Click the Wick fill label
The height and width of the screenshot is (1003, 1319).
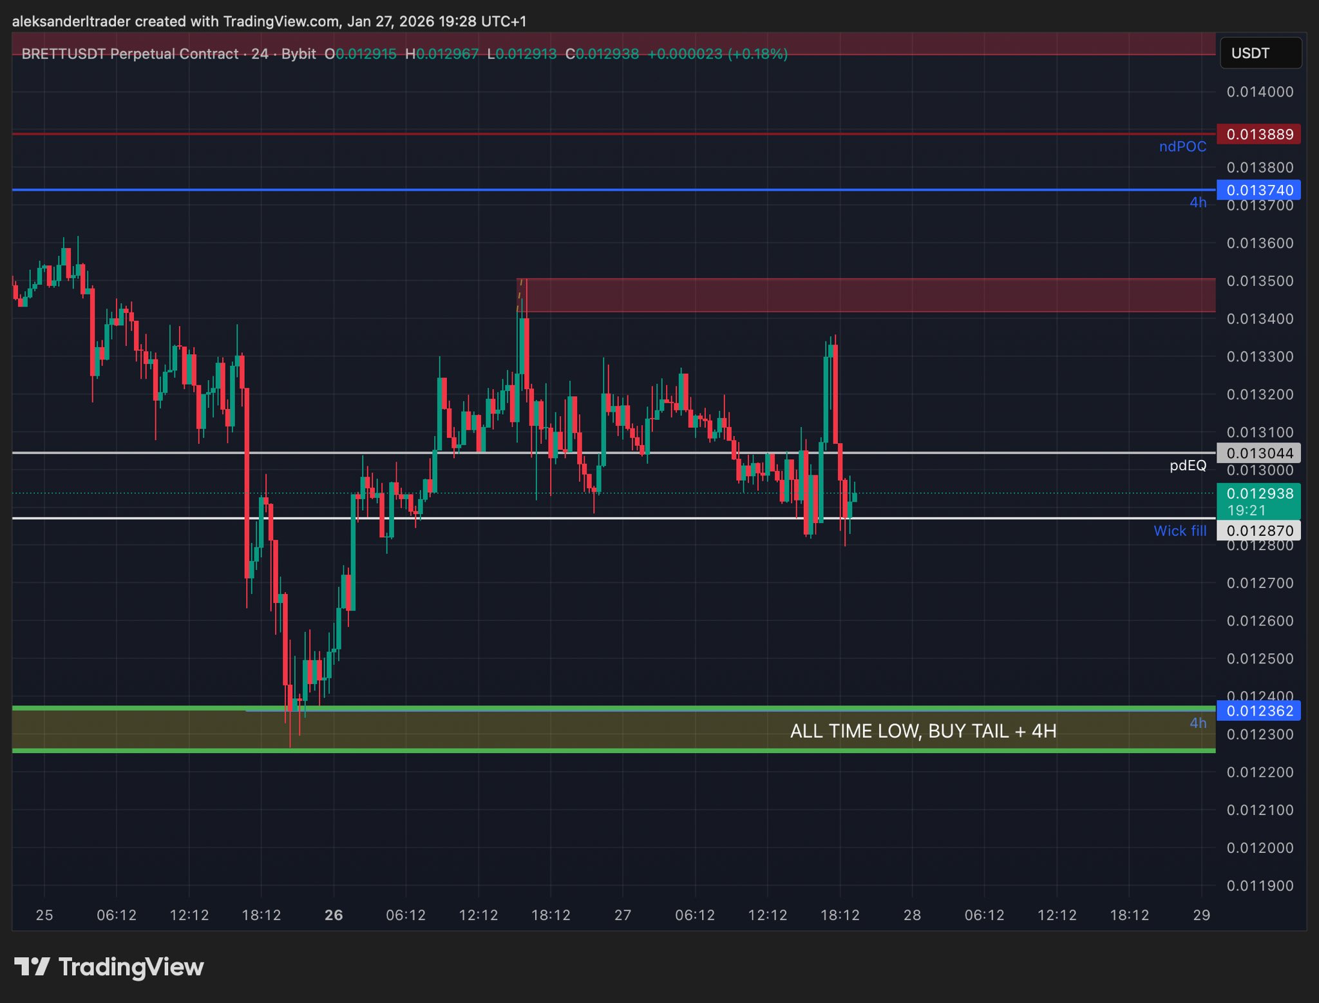(x=1179, y=531)
